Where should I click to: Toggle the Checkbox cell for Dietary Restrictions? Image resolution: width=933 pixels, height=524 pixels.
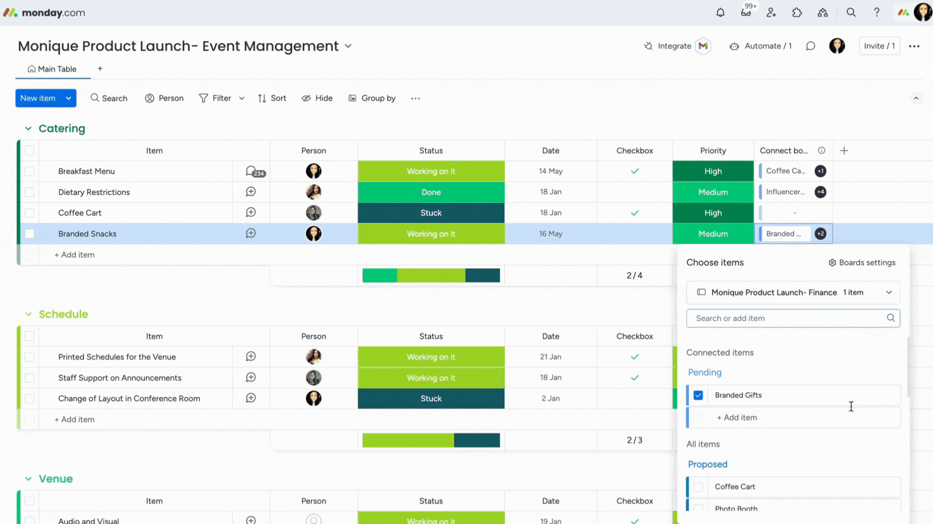[635, 192]
